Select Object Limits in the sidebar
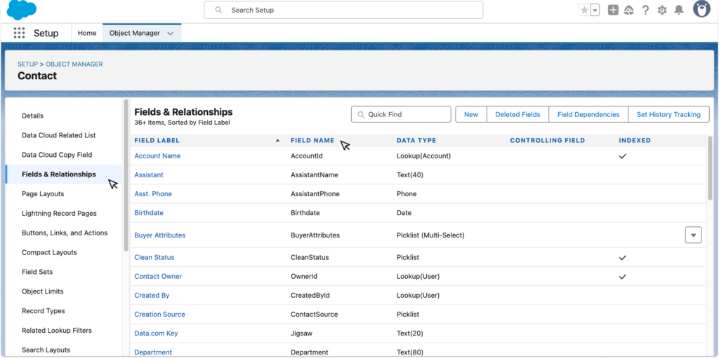 42,291
